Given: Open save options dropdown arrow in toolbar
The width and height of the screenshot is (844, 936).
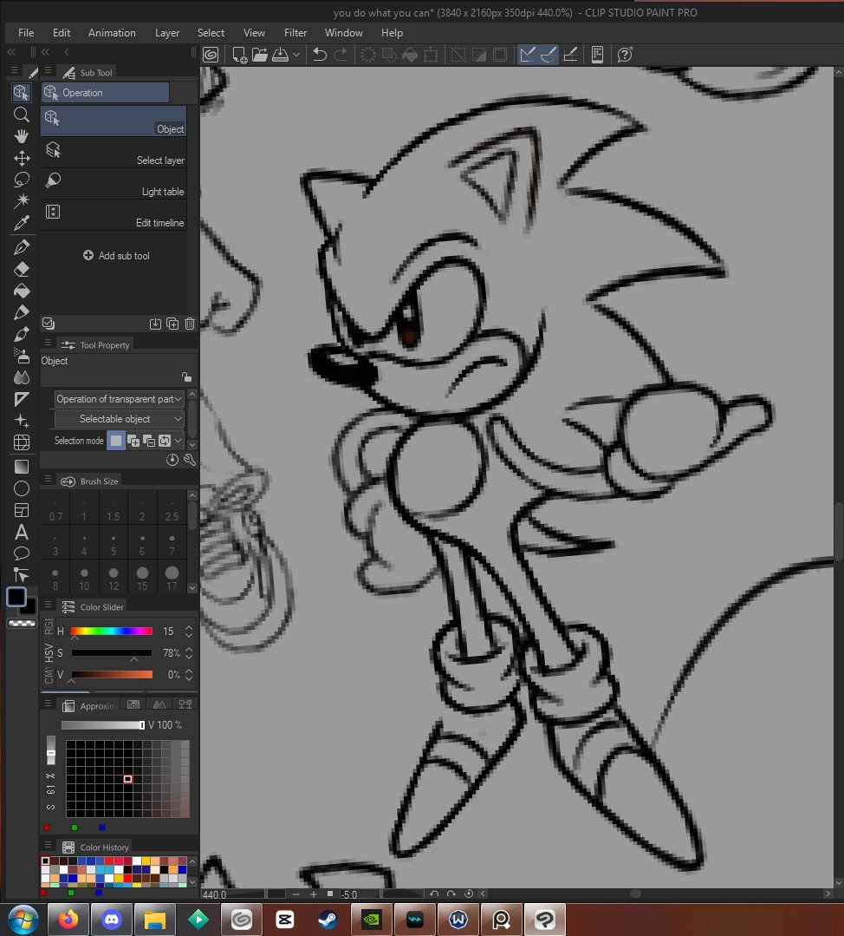Looking at the screenshot, I should coord(296,55).
